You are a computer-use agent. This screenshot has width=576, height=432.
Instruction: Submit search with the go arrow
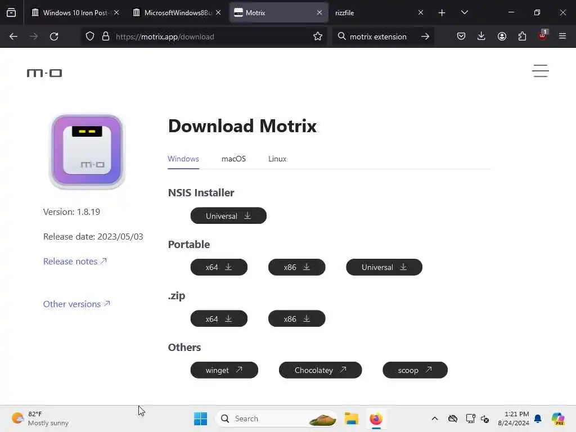point(425,37)
